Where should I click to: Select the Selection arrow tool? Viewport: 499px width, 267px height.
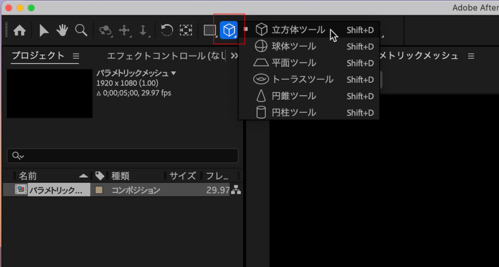[x=45, y=29]
